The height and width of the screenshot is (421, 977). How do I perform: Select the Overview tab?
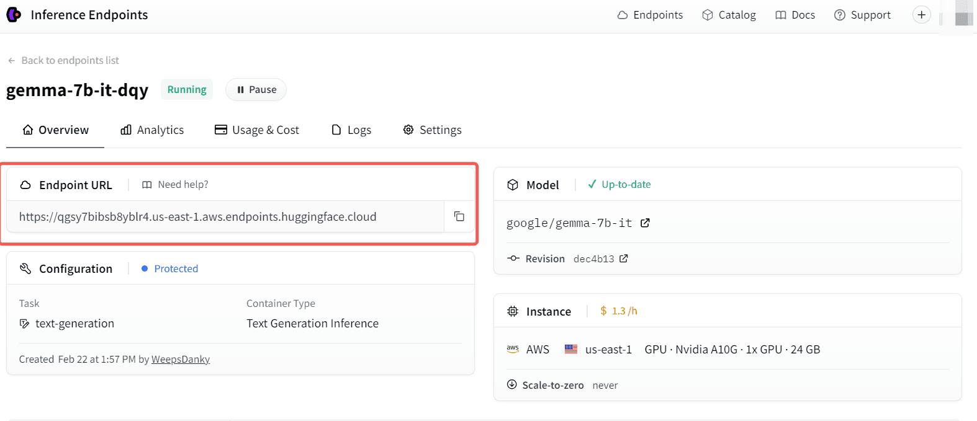(x=55, y=130)
